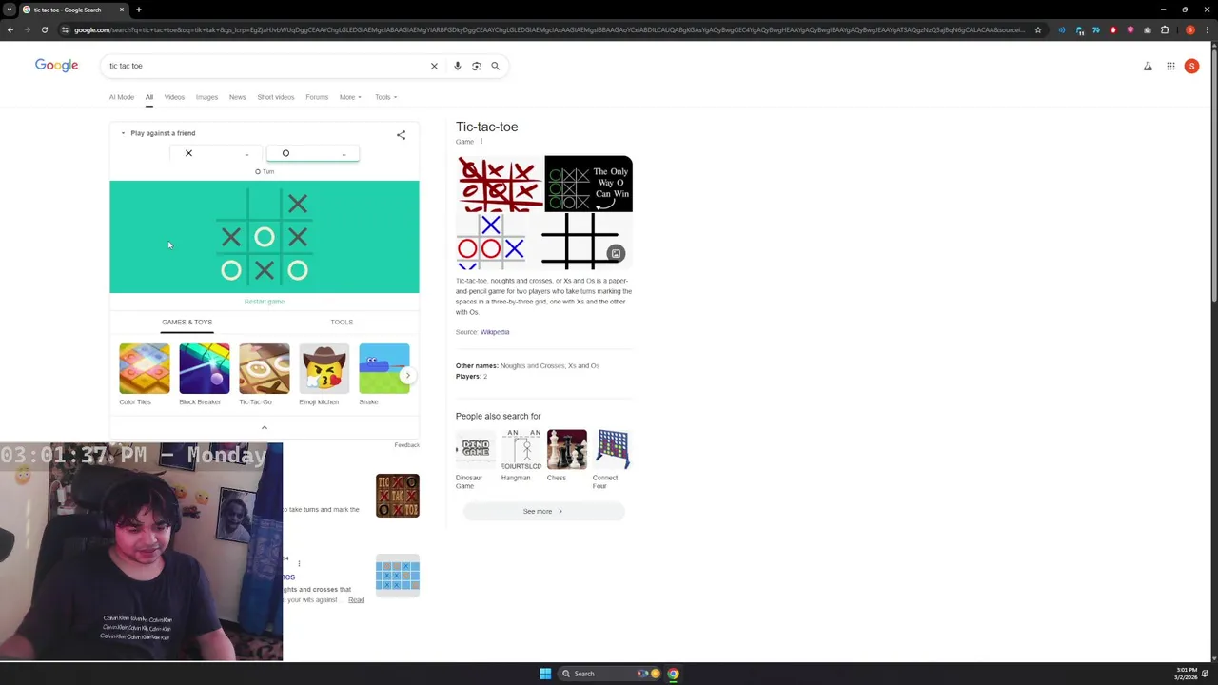Open the Chrome profile avatar in toolbar
1218x685 pixels.
[x=1189, y=29]
